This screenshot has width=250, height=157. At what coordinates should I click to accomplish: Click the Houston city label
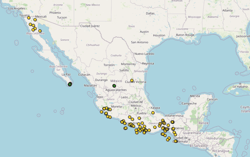tap(159, 35)
